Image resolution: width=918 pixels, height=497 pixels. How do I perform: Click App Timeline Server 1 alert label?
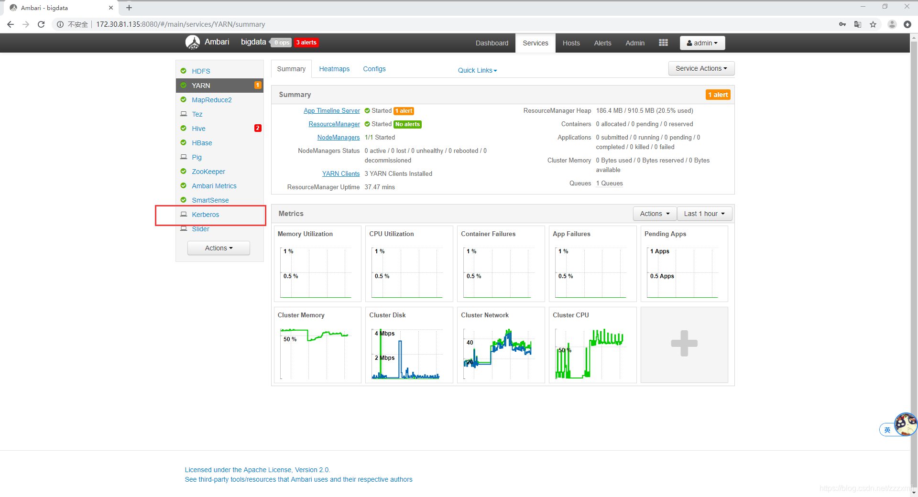404,111
